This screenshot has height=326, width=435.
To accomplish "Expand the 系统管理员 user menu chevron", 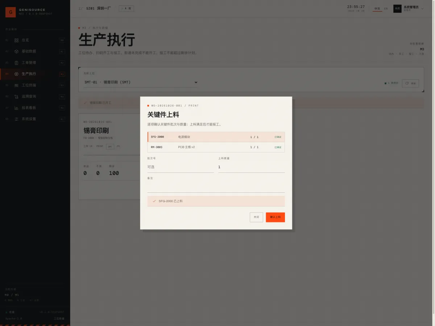I will click(422, 9).
